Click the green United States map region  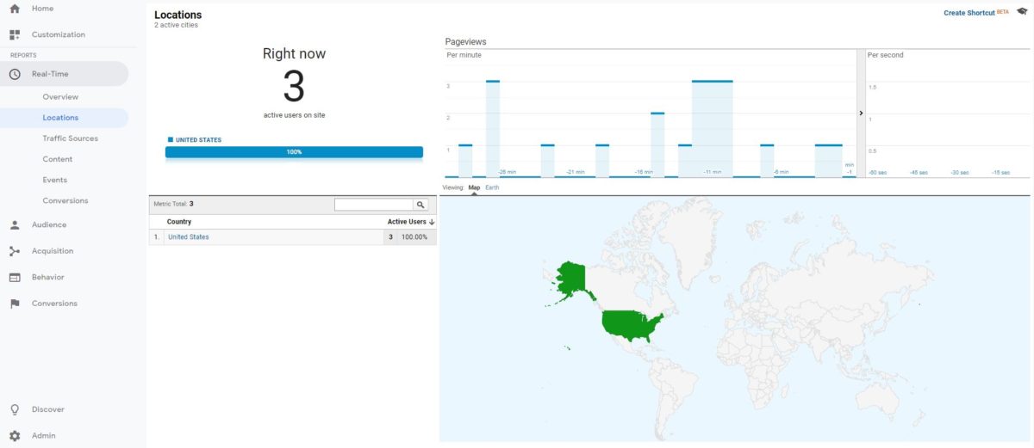[632, 325]
